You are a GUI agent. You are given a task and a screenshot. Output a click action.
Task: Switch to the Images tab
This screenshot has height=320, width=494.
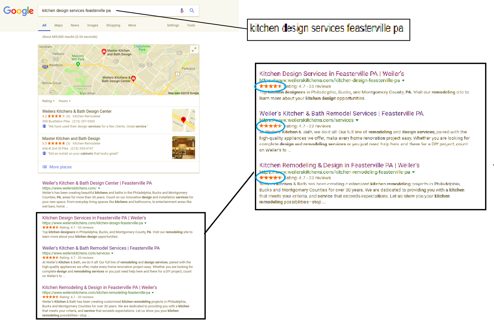click(93, 25)
